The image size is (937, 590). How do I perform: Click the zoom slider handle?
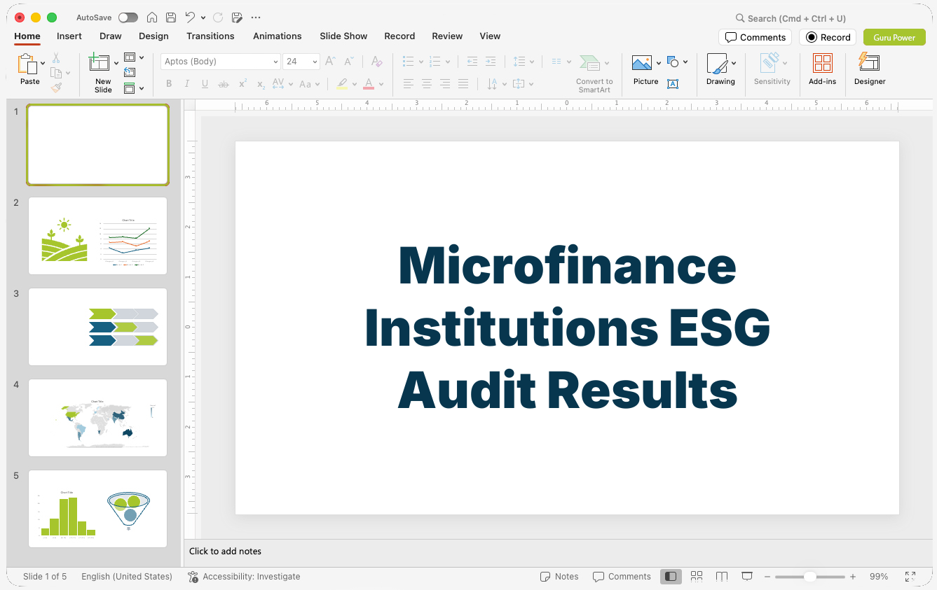[809, 577]
